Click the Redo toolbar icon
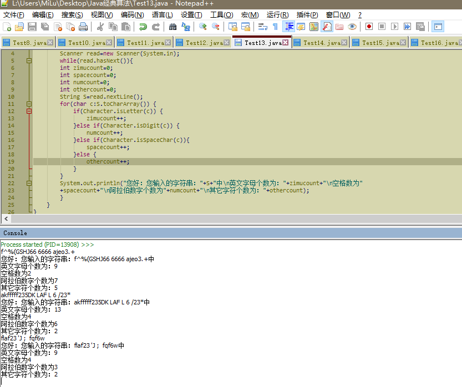This screenshot has width=462, height=387. point(155,27)
